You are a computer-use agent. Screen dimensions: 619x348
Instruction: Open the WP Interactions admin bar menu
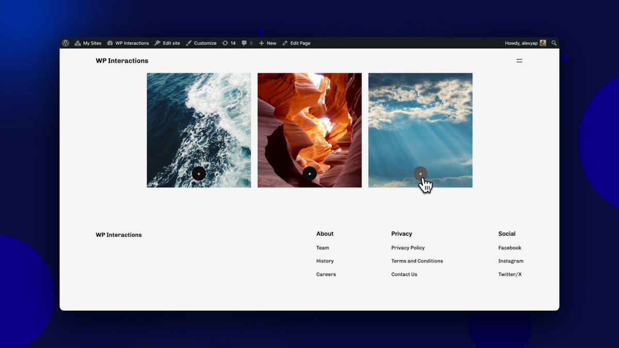click(x=128, y=43)
